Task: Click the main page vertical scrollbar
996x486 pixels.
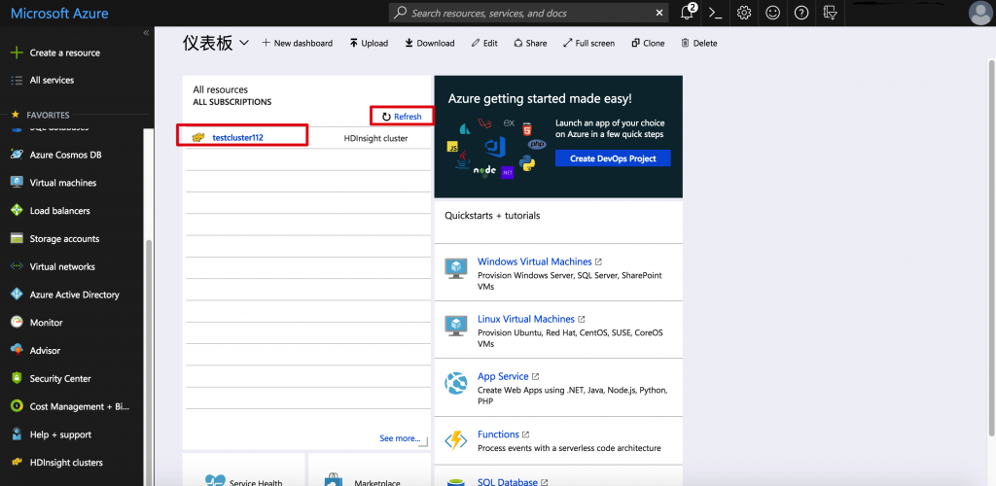Action: (991, 246)
